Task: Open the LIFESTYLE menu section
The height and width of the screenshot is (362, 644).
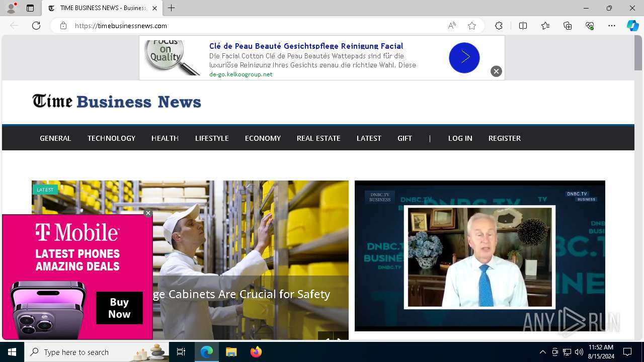Action: tap(212, 138)
